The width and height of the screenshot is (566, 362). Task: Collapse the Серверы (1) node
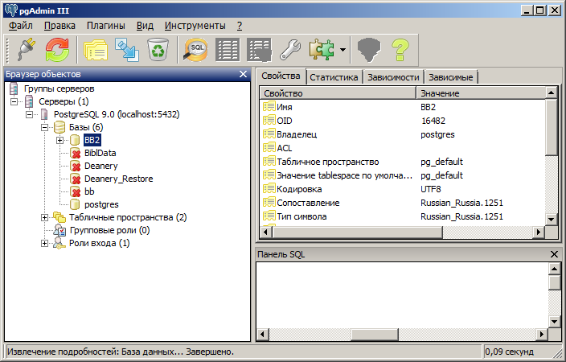click(14, 101)
